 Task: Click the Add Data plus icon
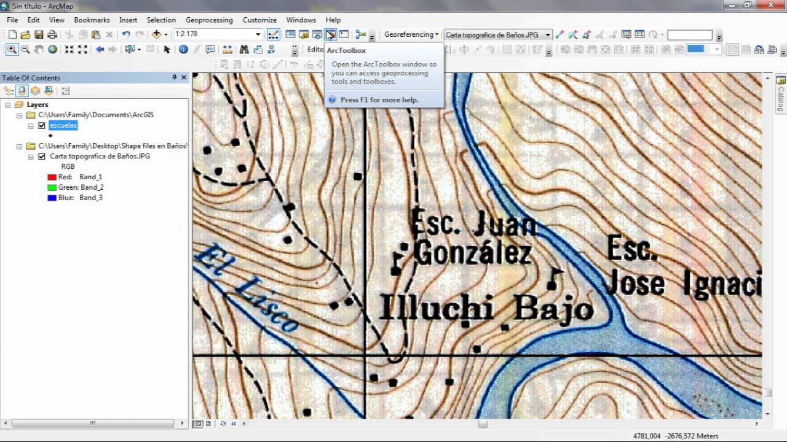click(x=156, y=34)
